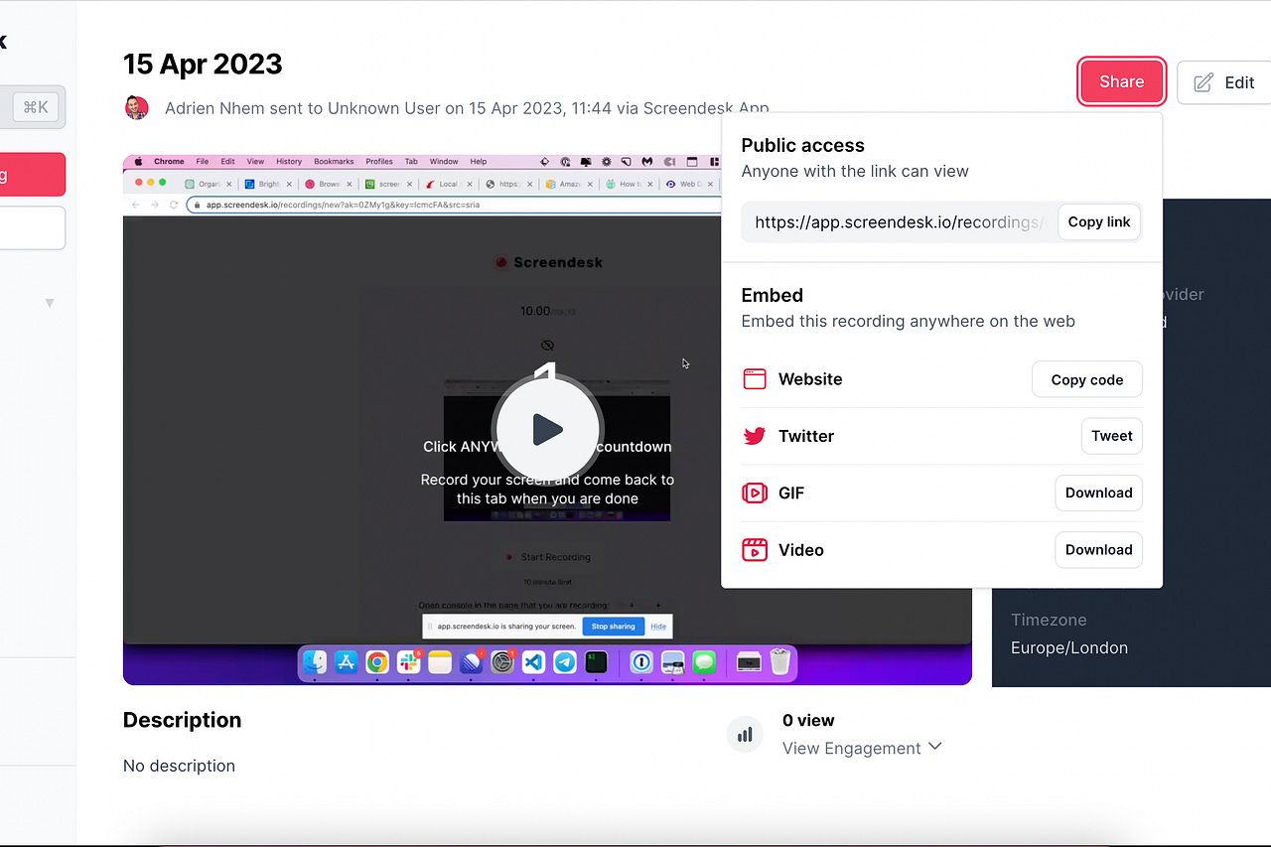Click the red Share button
This screenshot has width=1271, height=847.
pos(1121,81)
